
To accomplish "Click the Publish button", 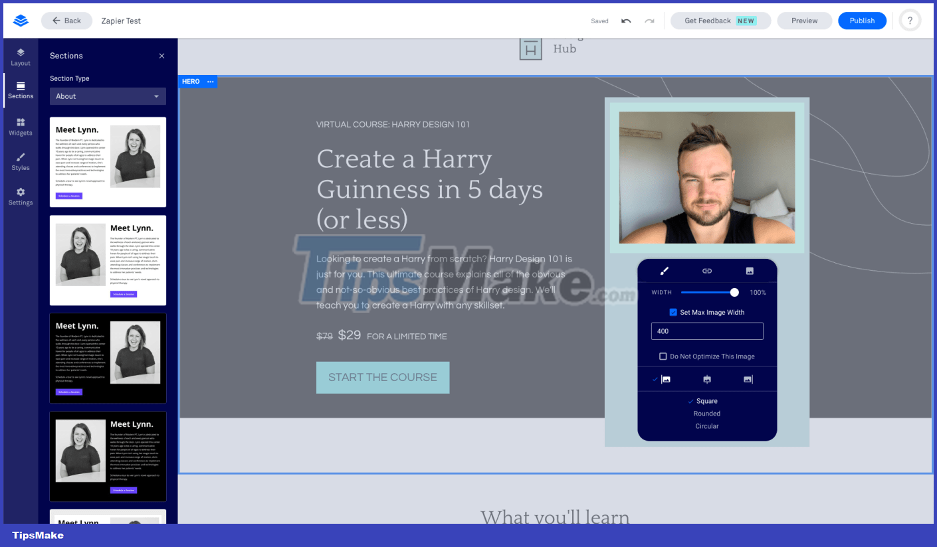I will click(x=862, y=21).
